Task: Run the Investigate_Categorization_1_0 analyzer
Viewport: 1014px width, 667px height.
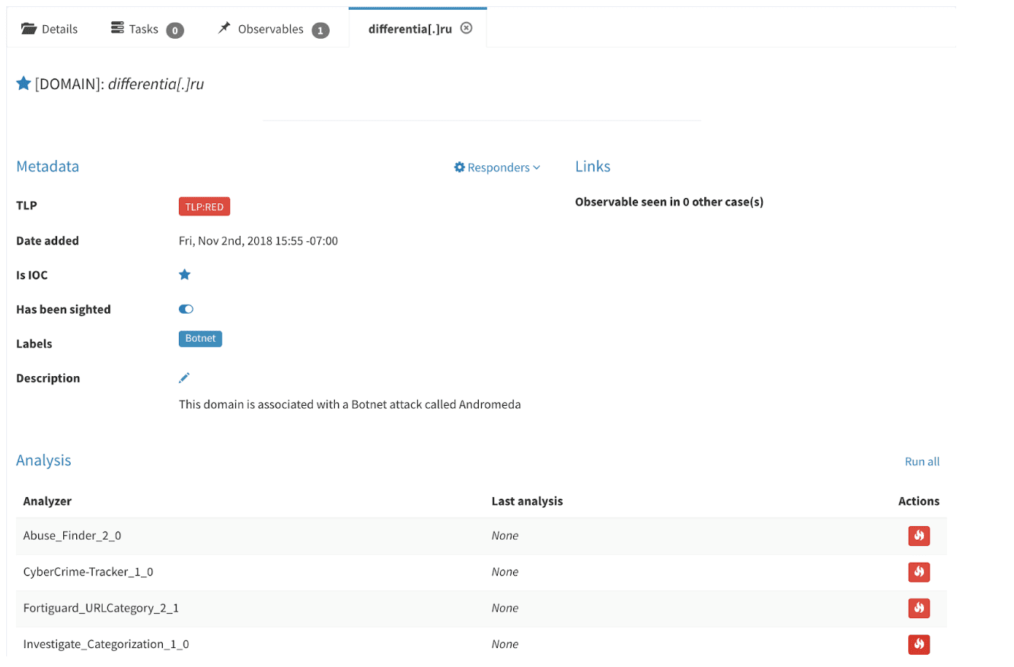Action: (x=919, y=644)
